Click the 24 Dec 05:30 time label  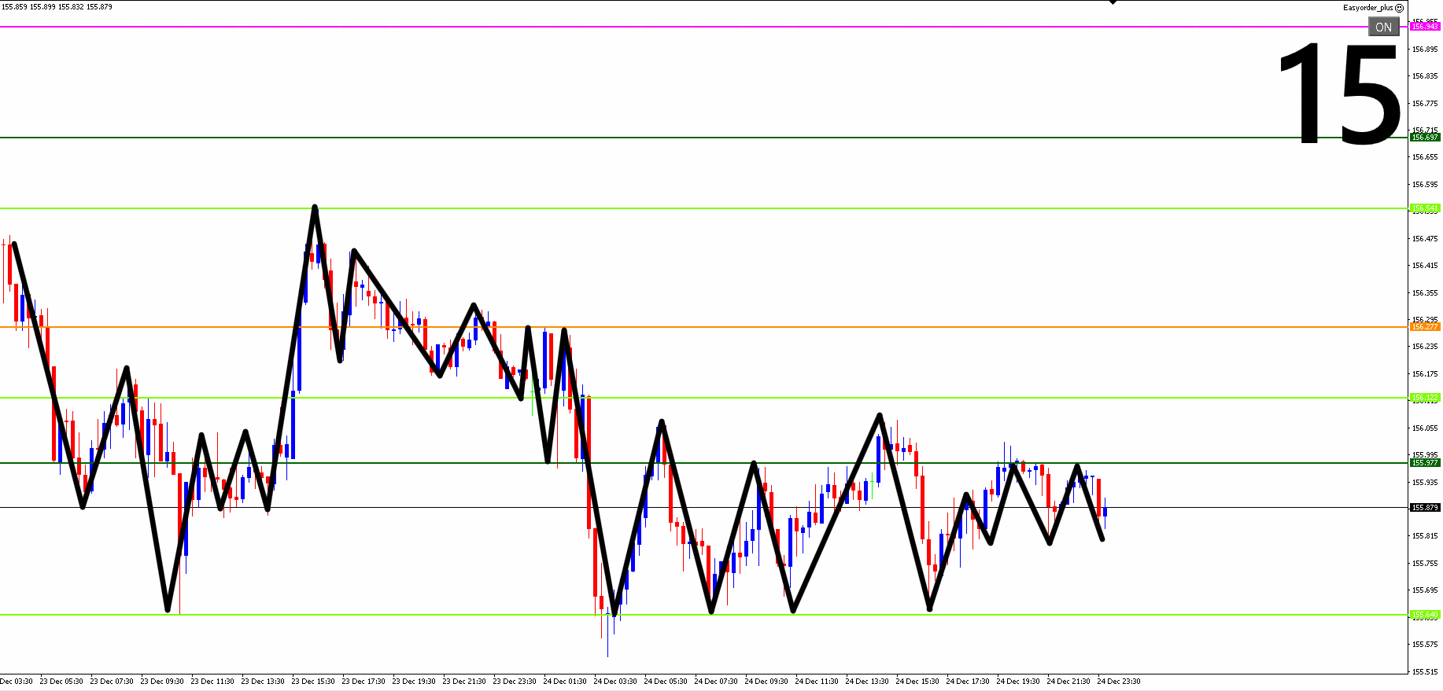pos(666,682)
